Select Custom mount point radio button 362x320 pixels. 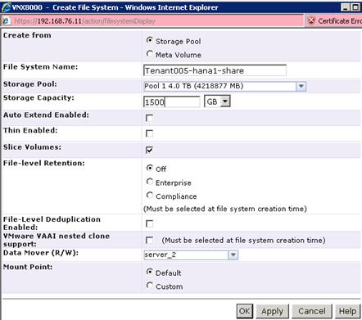point(149,286)
